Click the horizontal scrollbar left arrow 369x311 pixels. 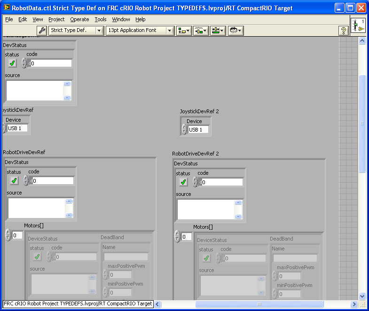click(157, 304)
